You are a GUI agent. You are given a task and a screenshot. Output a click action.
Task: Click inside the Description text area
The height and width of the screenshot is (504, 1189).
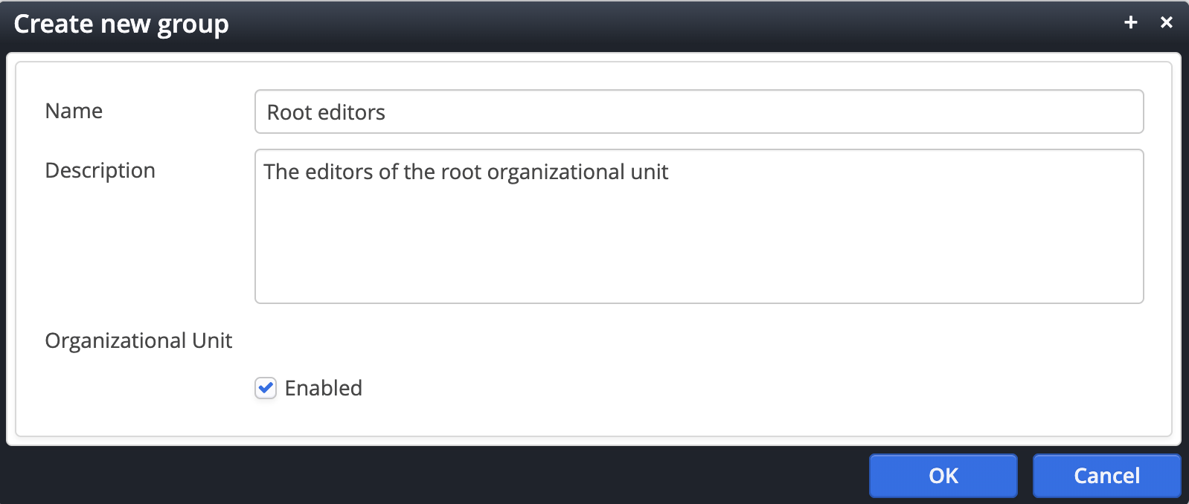698,227
